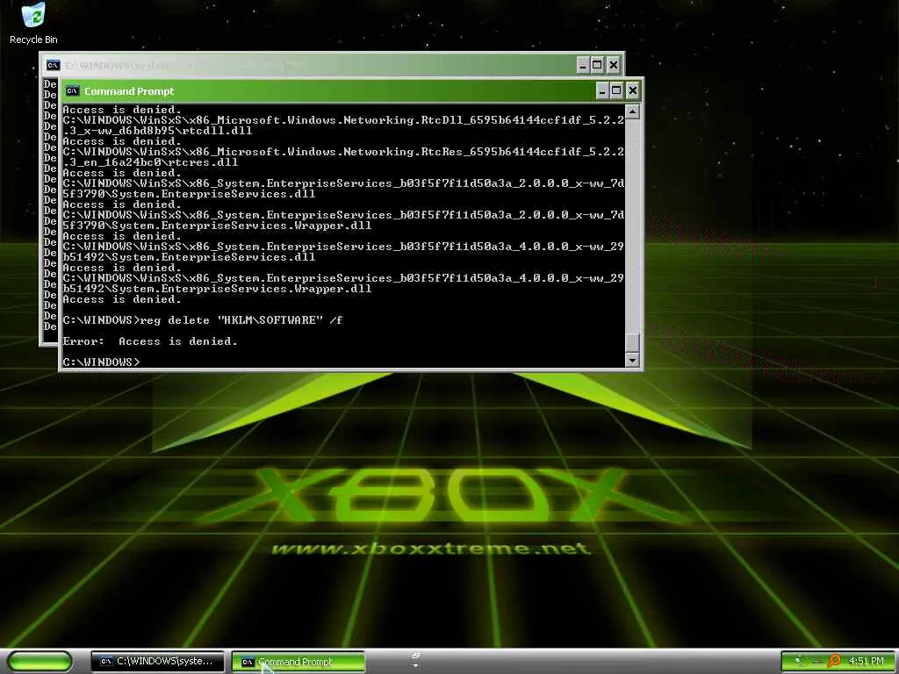Click the 4:51 PM taskbar clock
This screenshot has width=899, height=674.
tap(867, 661)
